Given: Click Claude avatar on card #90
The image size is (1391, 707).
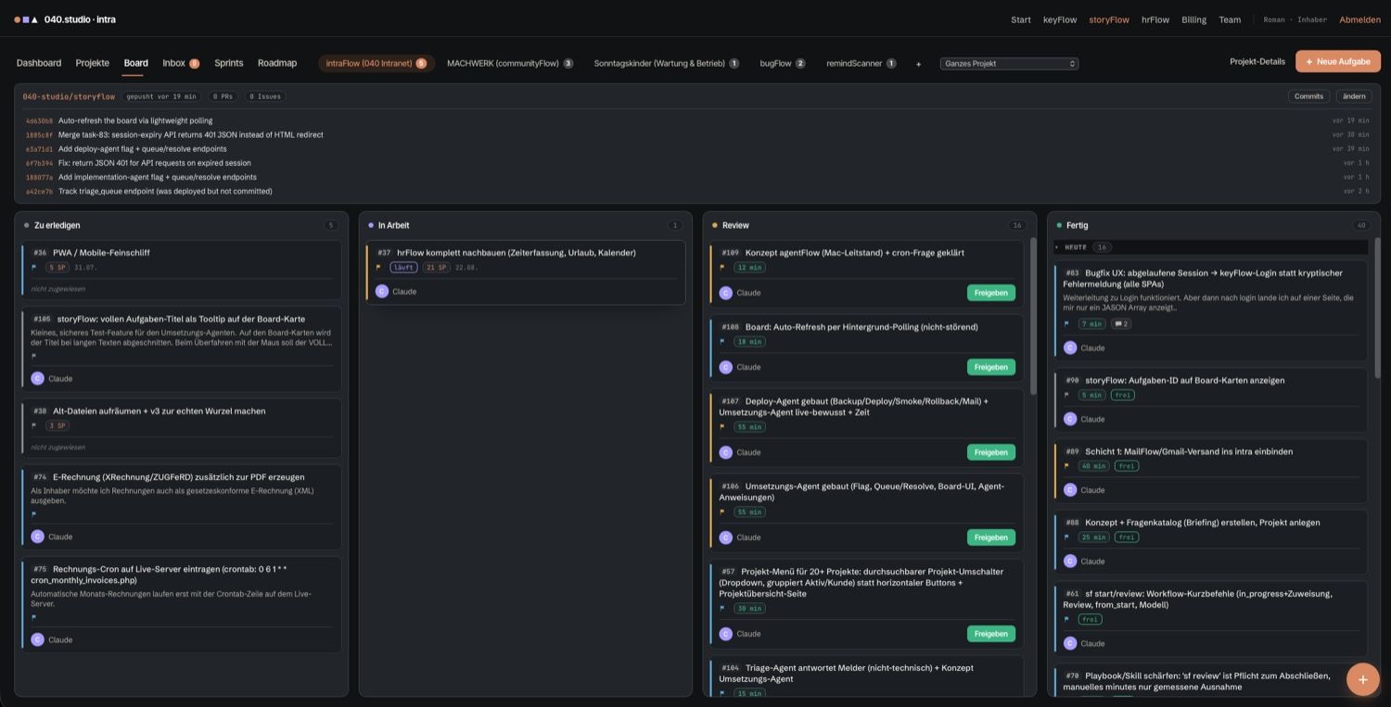Looking at the screenshot, I should coord(1069,419).
